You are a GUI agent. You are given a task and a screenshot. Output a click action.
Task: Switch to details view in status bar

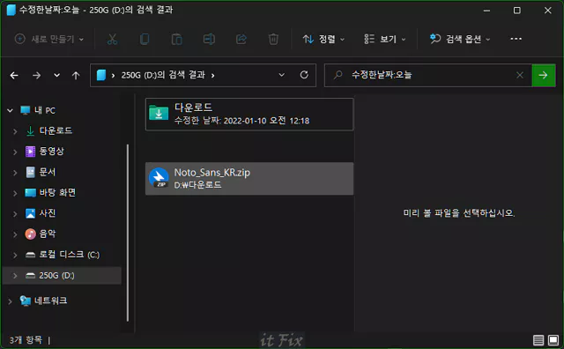click(538, 340)
